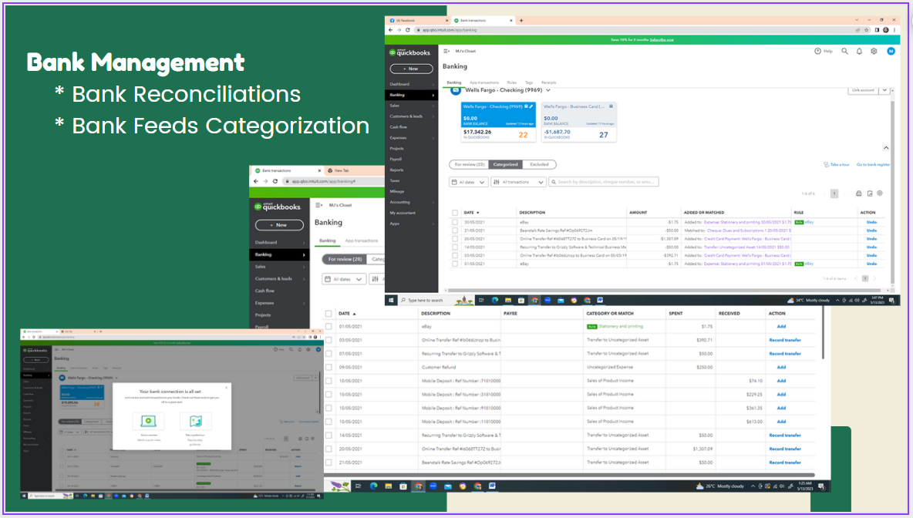Reload page in the top-right browser window
Screen dimensions: 913x518
click(408, 30)
